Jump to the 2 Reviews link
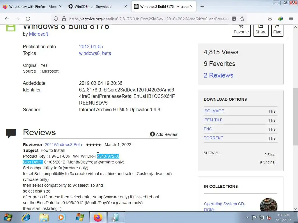The height and width of the screenshot is (223, 298). 218,75
